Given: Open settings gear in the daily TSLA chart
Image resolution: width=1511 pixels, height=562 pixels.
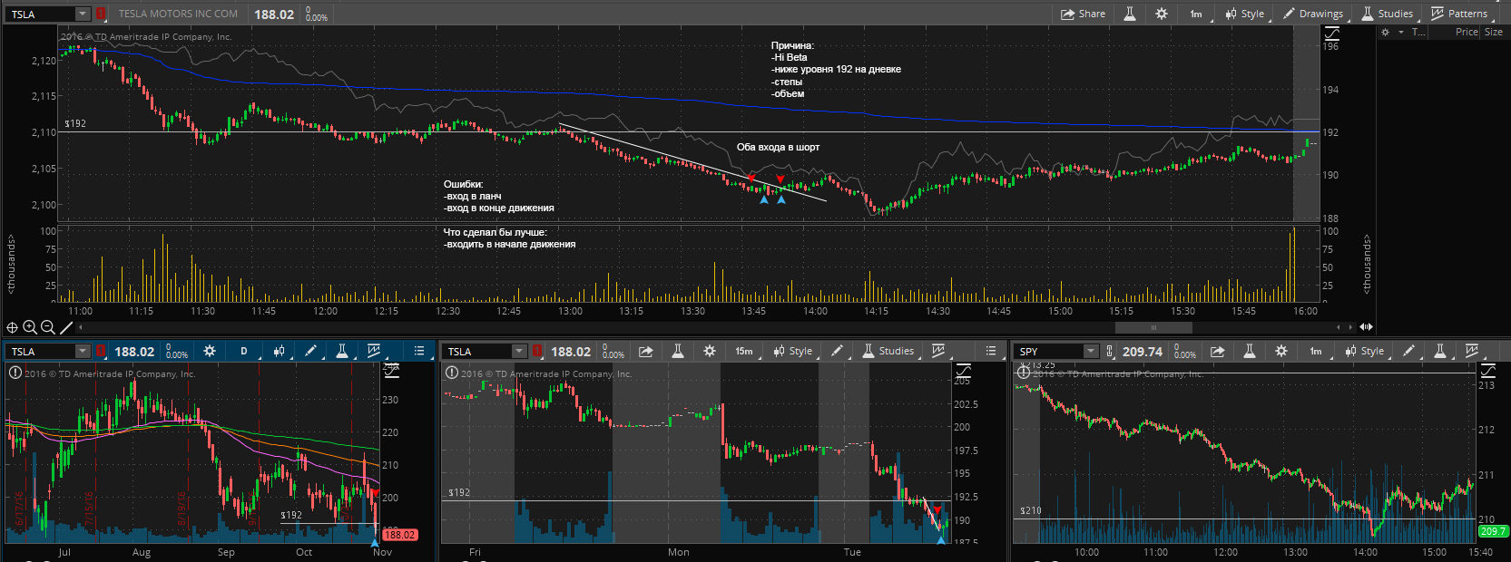Looking at the screenshot, I should pos(210,351).
